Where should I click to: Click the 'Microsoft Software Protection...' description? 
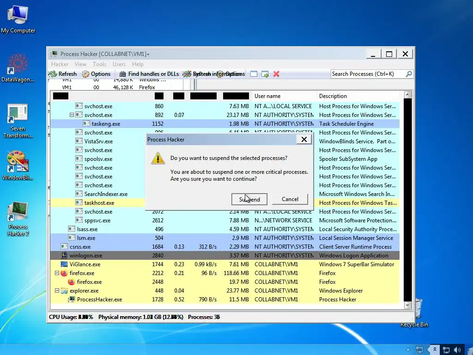point(358,220)
